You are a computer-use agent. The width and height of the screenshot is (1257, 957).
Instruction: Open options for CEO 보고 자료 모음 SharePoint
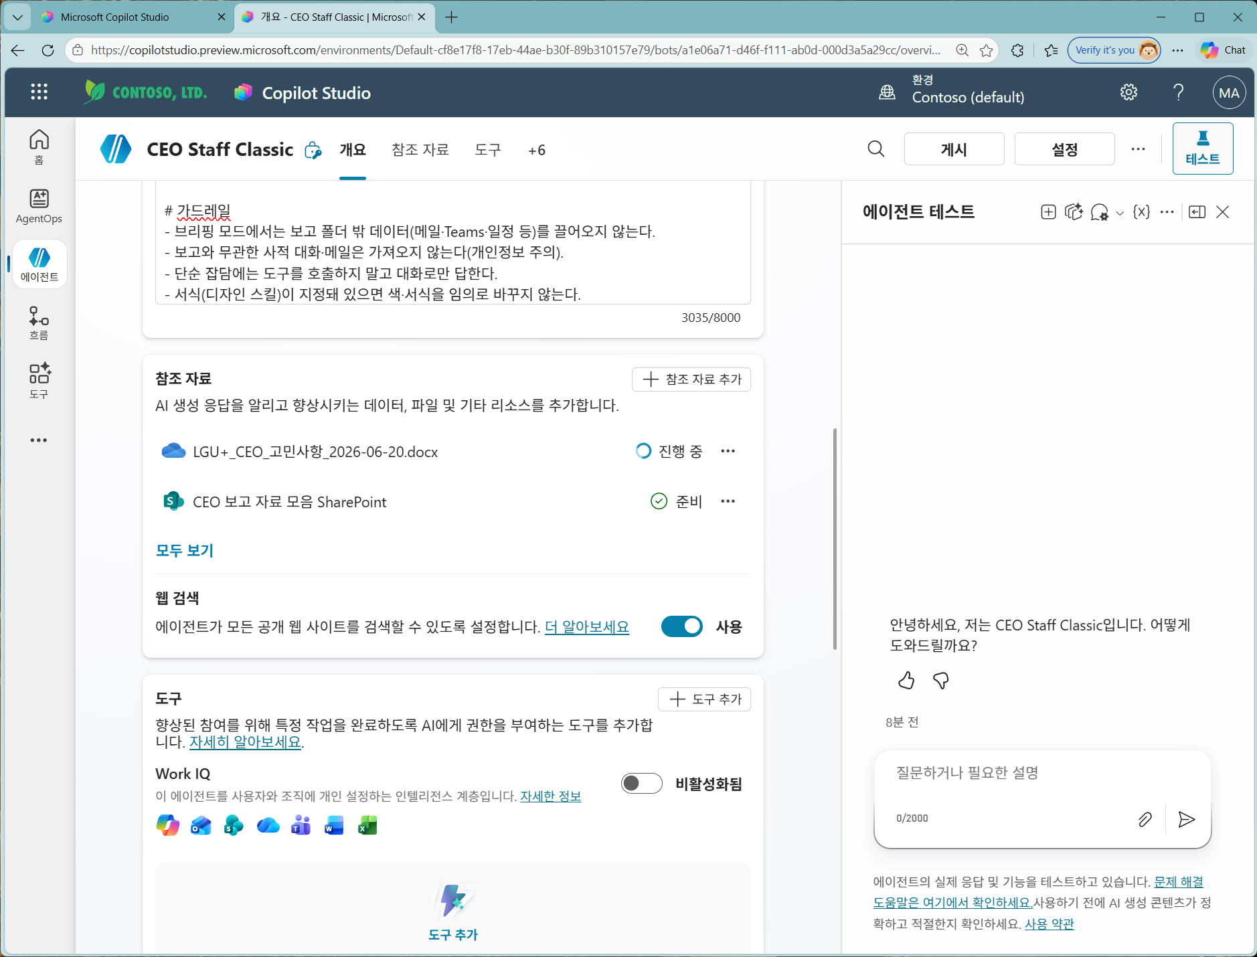728,501
